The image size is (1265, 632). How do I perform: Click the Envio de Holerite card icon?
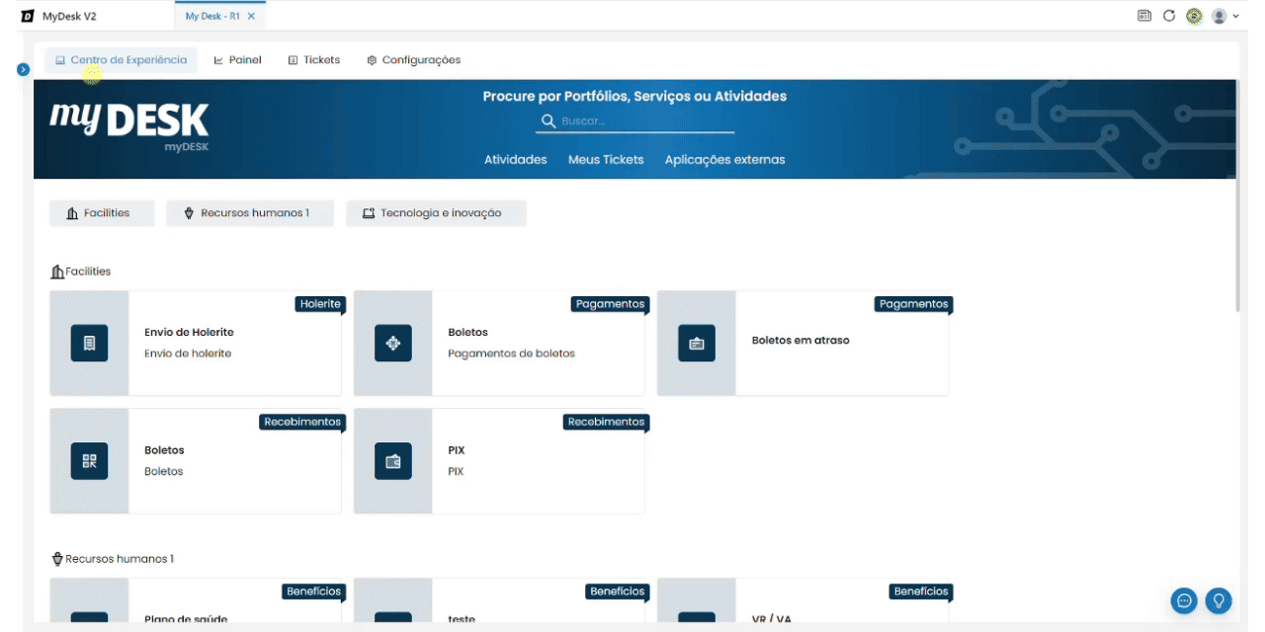(89, 343)
